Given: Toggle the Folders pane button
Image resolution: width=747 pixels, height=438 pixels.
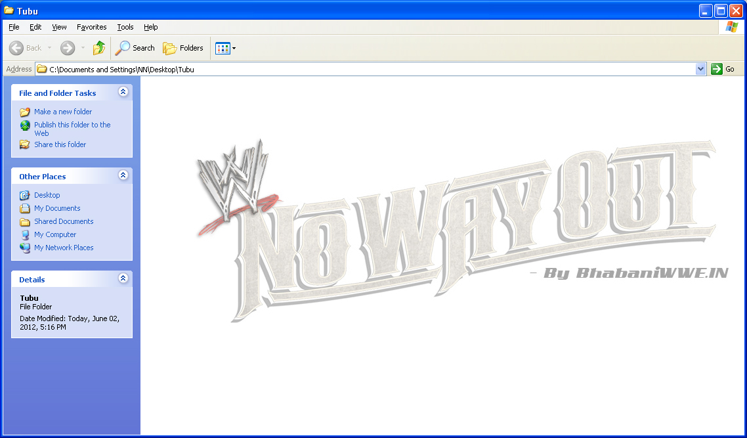Looking at the screenshot, I should coord(183,48).
